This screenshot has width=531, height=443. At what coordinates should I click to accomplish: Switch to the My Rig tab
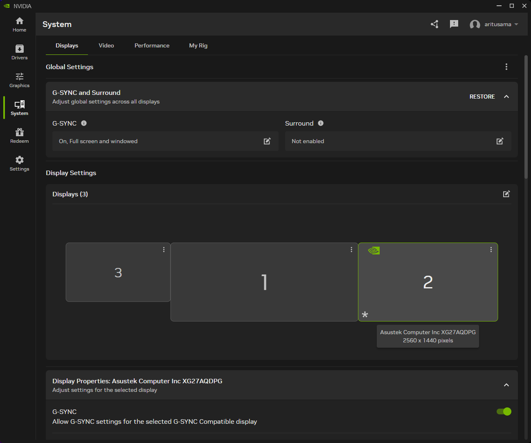(x=198, y=46)
